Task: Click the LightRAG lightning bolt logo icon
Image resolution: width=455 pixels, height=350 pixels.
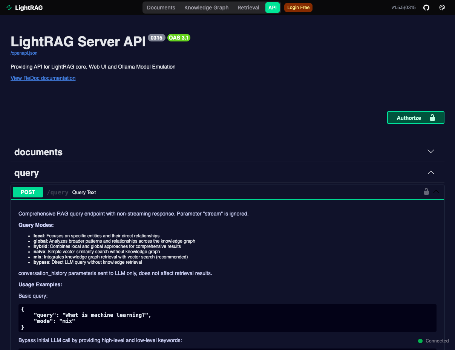Action: (x=9, y=8)
